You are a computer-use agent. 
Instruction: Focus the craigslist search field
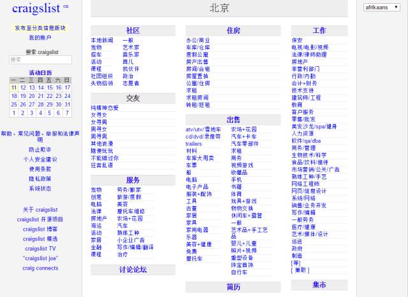point(40,60)
